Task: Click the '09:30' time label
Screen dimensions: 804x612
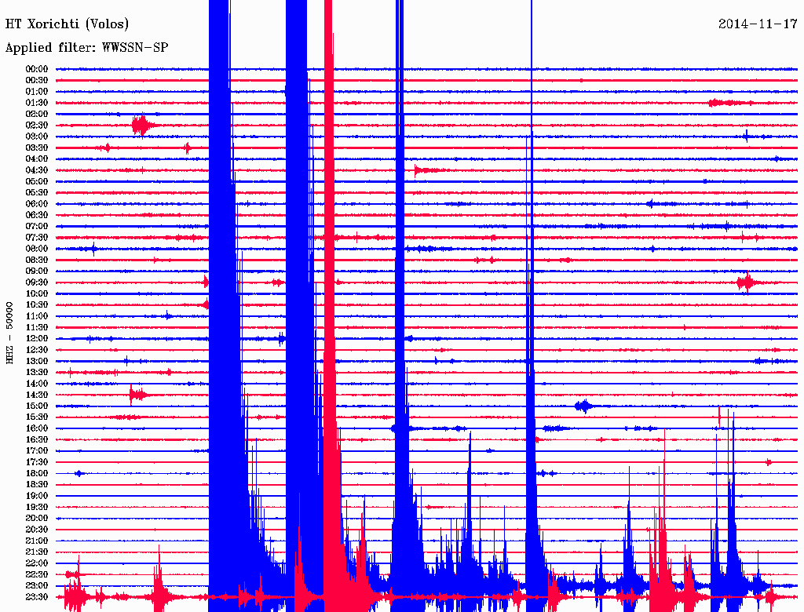Action: 37,282
